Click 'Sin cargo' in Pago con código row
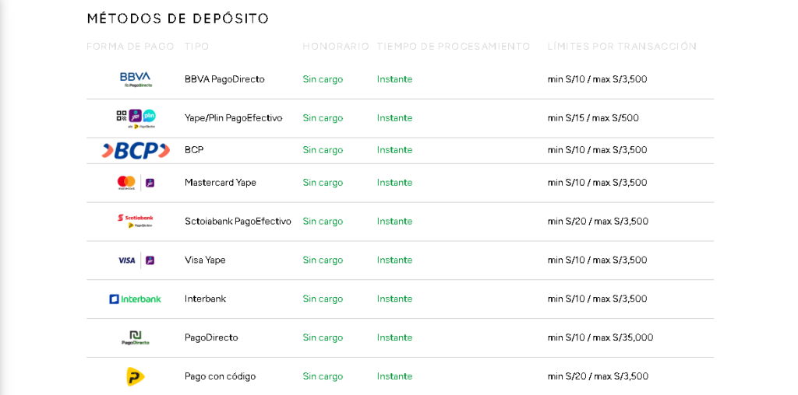Viewport: 798px width, 395px height. click(323, 376)
